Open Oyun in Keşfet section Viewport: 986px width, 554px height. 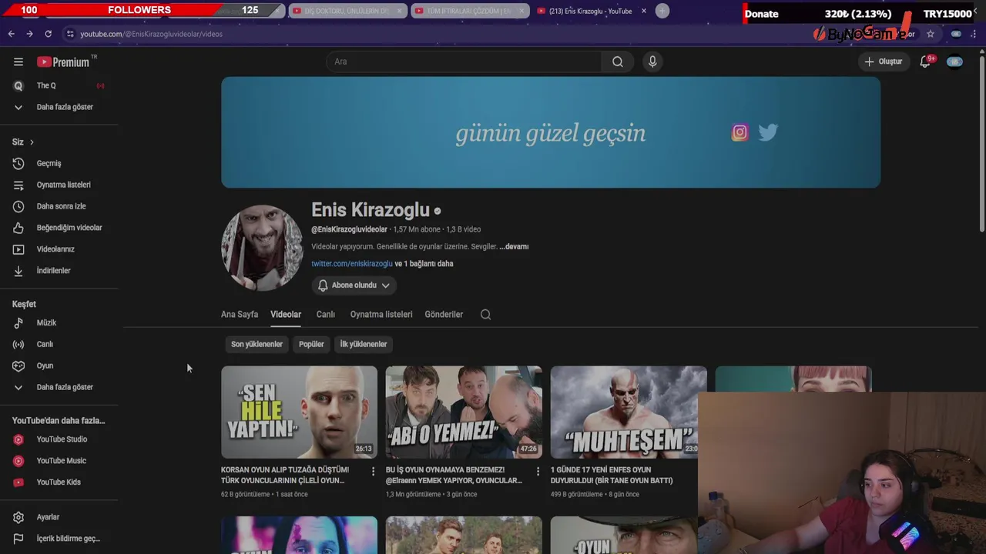(x=59, y=365)
